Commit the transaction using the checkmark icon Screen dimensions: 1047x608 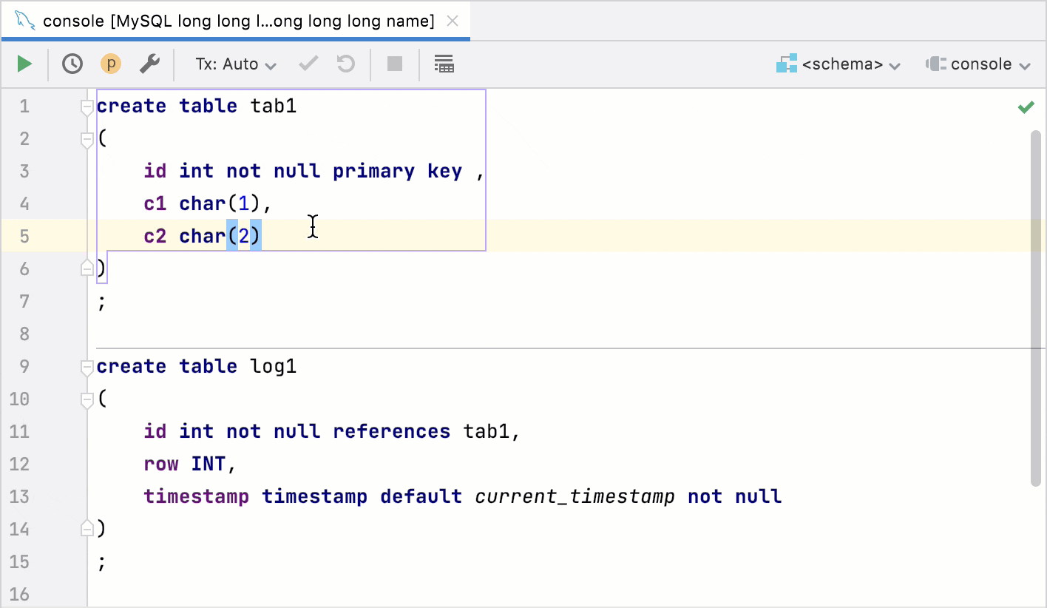[308, 64]
